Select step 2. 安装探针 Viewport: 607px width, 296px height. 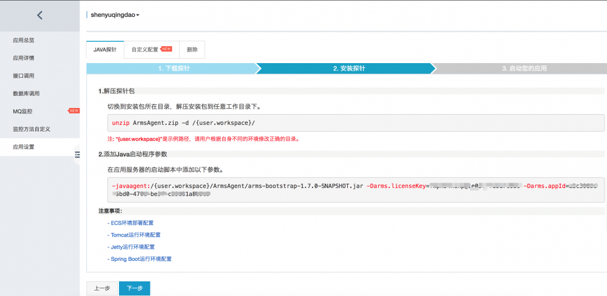click(348, 69)
